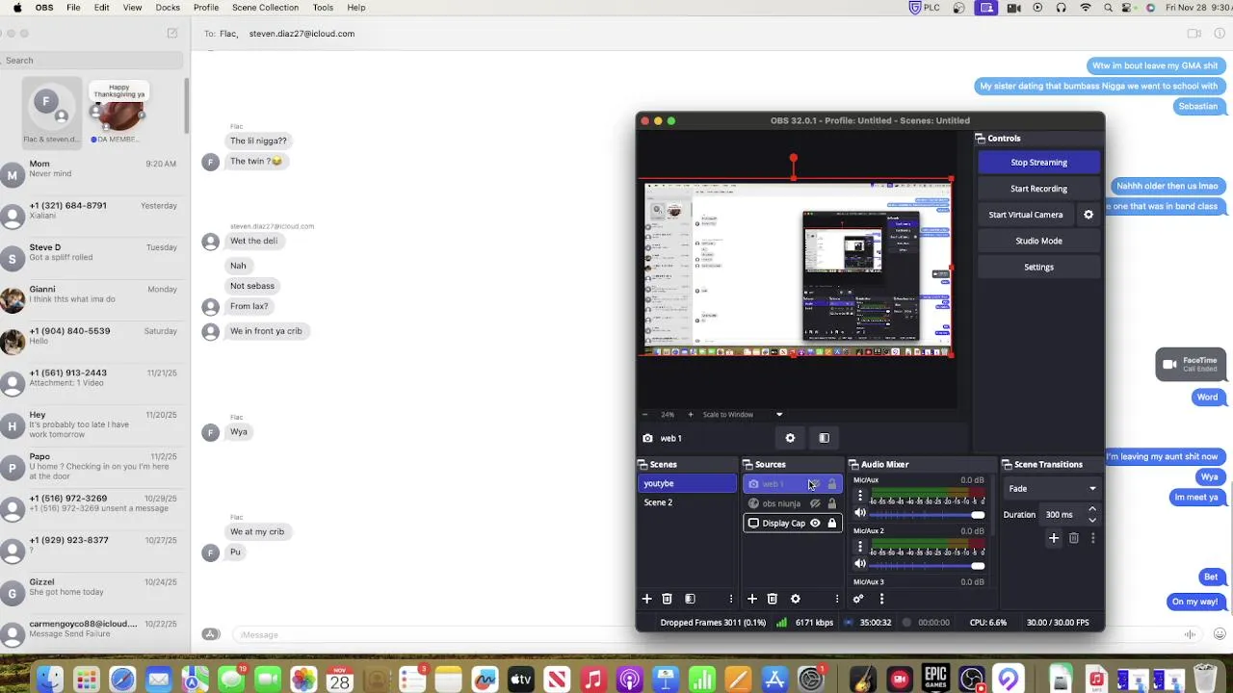The image size is (1233, 693).
Task: Remove selected source with trash icon
Action: pyautogui.click(x=772, y=599)
